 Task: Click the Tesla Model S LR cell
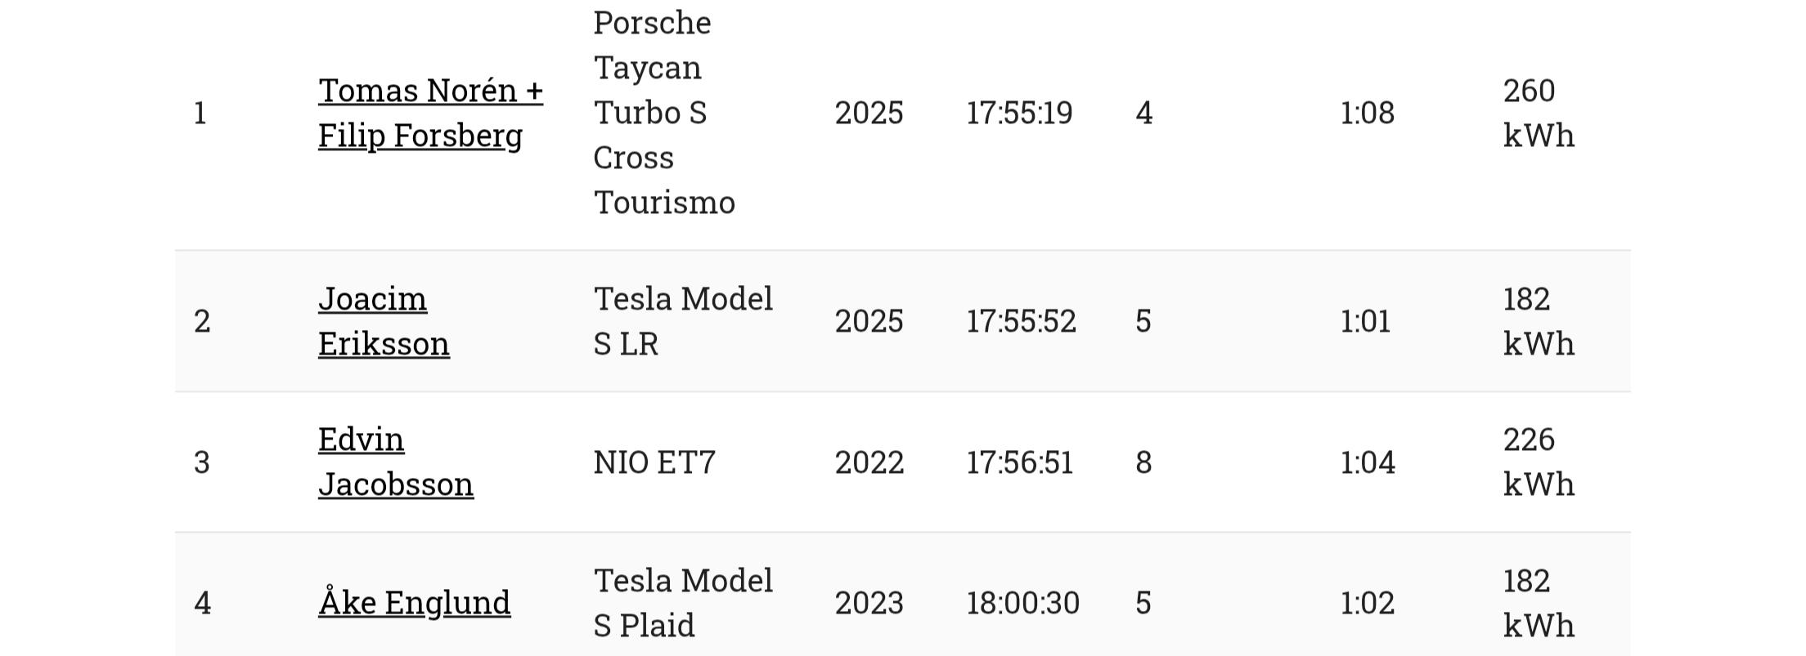pyautogui.click(x=682, y=321)
